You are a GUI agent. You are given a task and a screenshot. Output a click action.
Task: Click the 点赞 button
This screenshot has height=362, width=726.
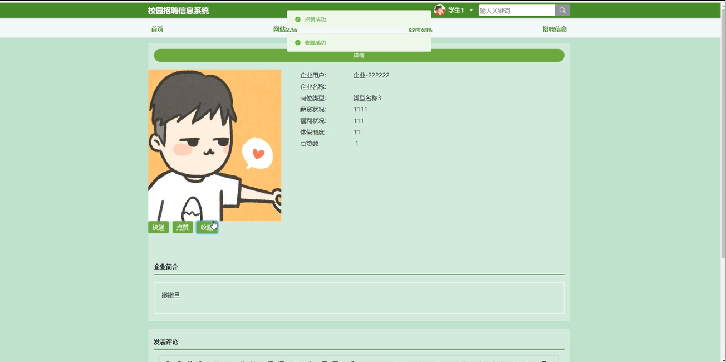[x=183, y=227]
